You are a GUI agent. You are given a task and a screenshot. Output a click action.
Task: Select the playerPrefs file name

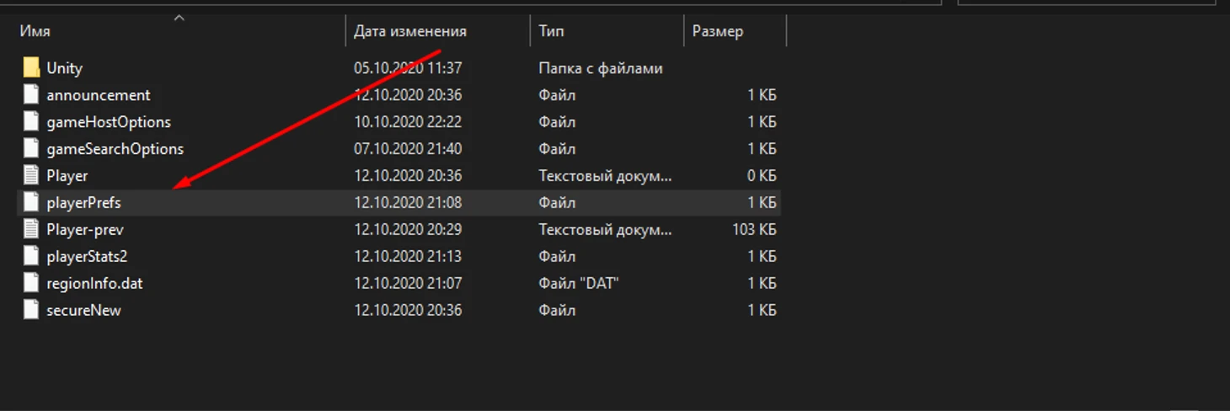click(84, 203)
